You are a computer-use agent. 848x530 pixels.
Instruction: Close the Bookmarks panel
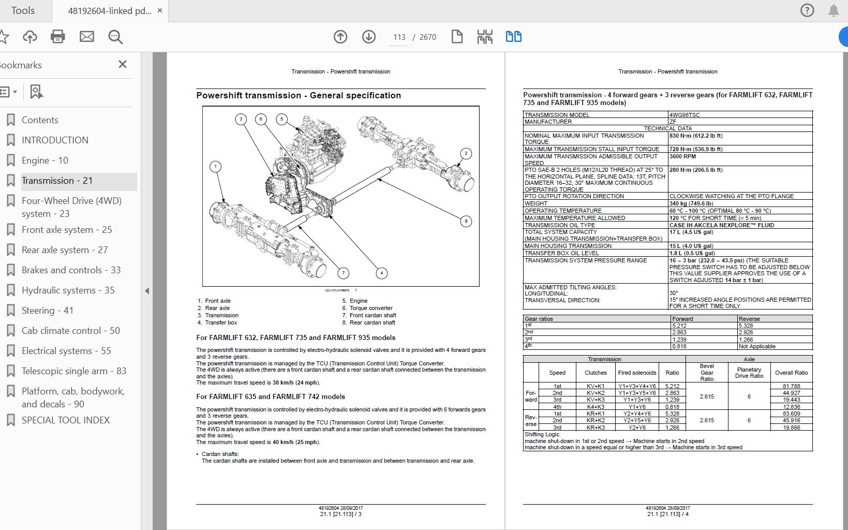(123, 64)
